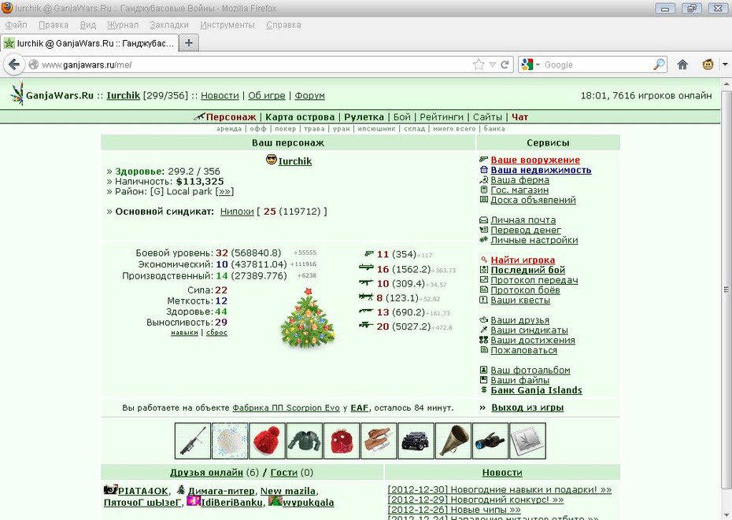
Task: Click the навыки skills link
Action: pyautogui.click(x=184, y=332)
